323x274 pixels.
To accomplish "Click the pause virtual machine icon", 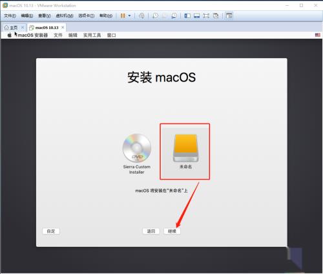I will pyautogui.click(x=123, y=16).
